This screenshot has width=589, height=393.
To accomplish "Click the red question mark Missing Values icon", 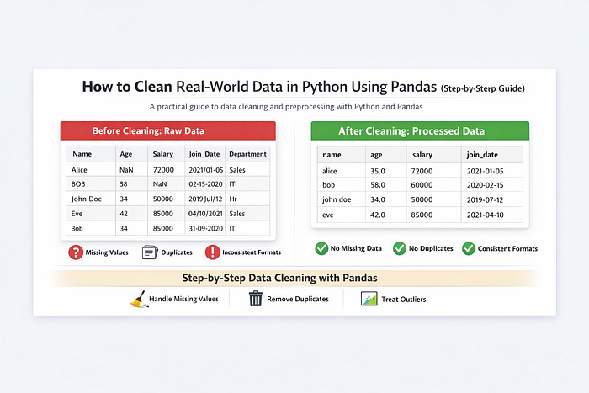I will (76, 252).
